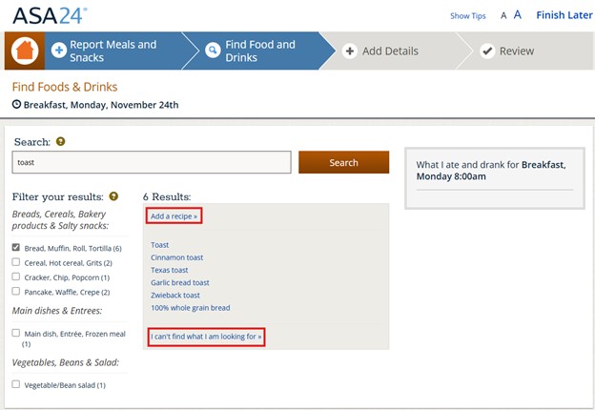Select the smaller A text size icon
The image size is (595, 410).
pos(503,16)
